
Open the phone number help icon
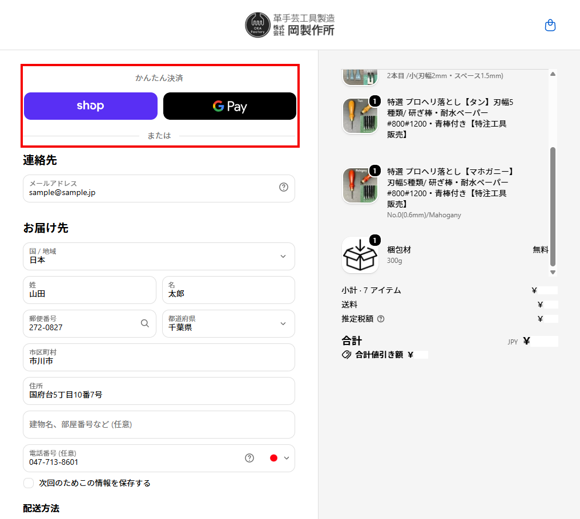point(249,458)
